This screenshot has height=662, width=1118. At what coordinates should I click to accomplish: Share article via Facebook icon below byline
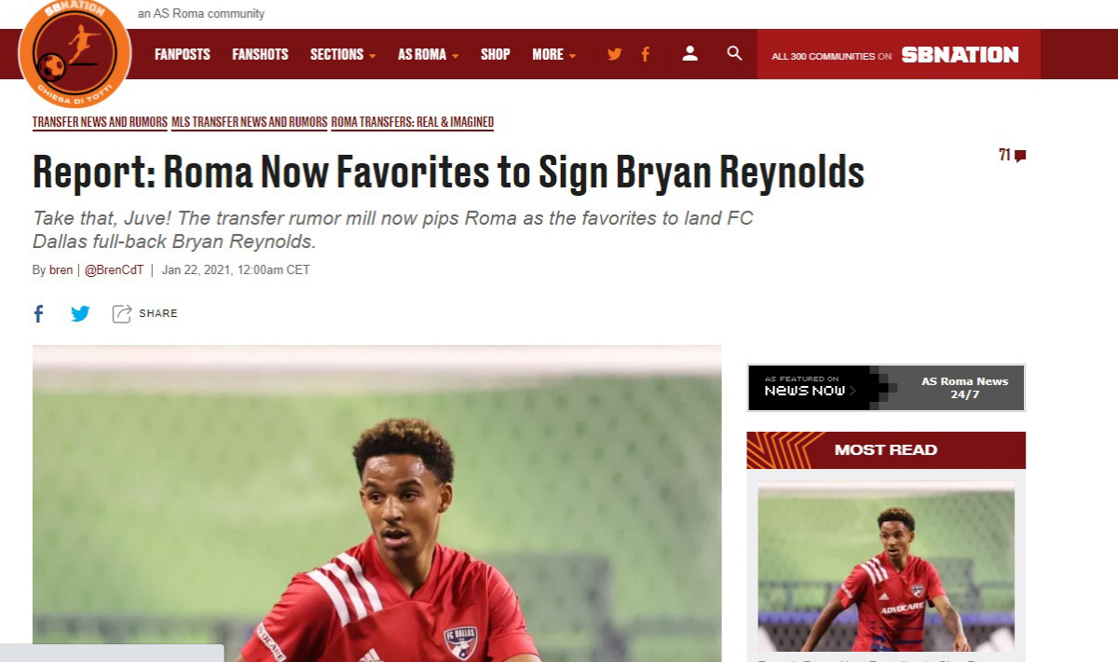(x=38, y=313)
